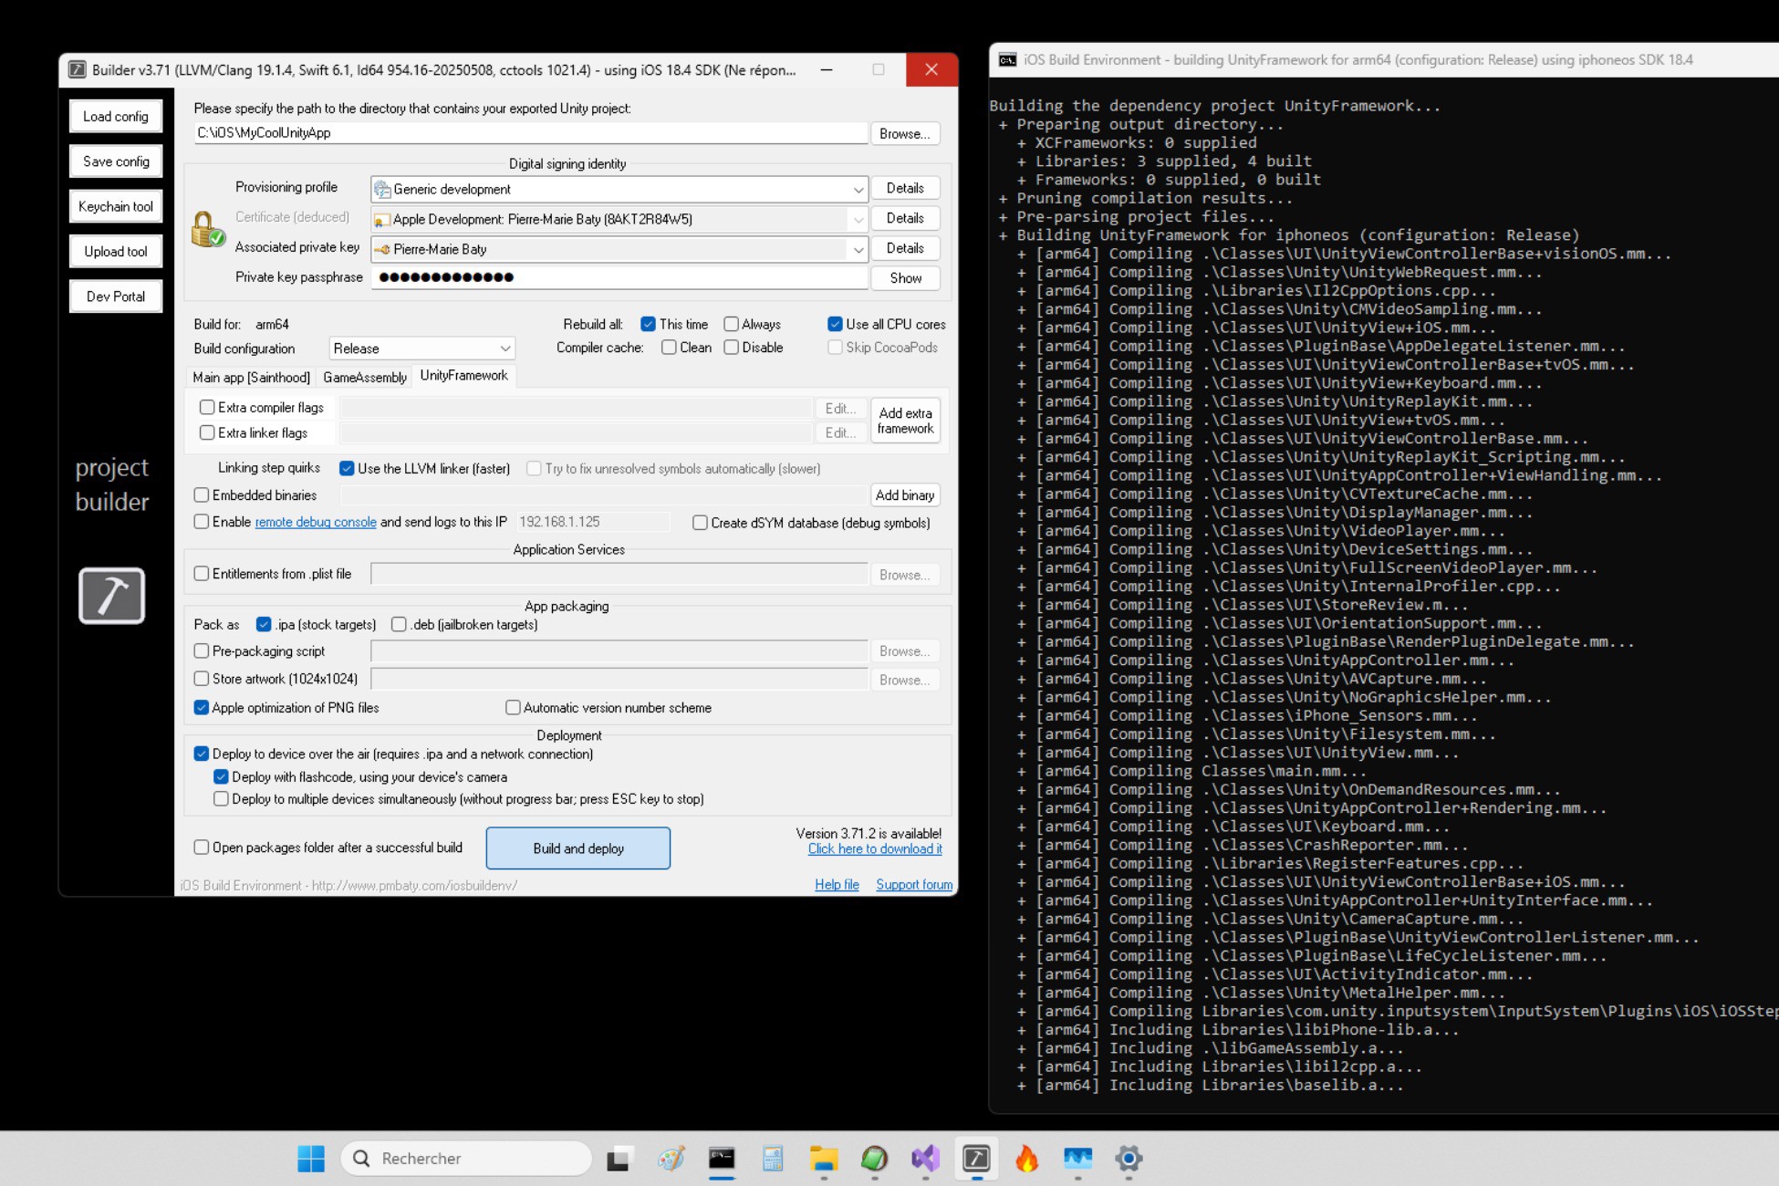The height and width of the screenshot is (1186, 1779).
Task: Show the private key passphrase
Action: [x=905, y=278]
